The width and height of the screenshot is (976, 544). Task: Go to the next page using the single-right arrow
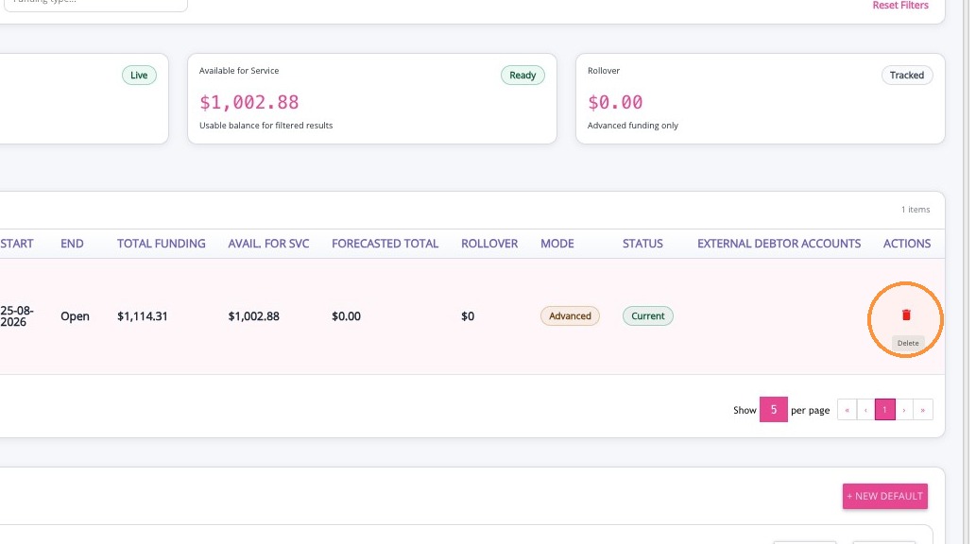904,410
